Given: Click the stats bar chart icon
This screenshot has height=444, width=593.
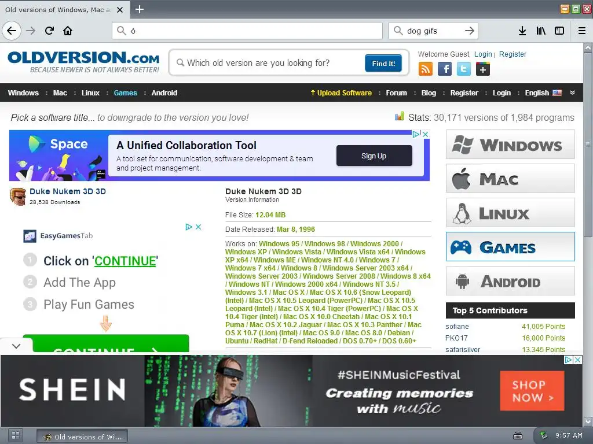Looking at the screenshot, I should click(400, 116).
